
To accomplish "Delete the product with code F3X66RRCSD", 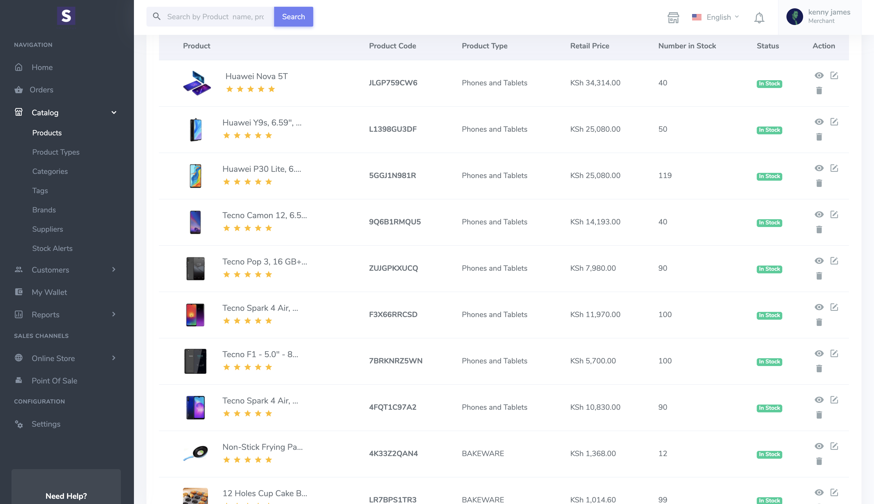I will [819, 322].
